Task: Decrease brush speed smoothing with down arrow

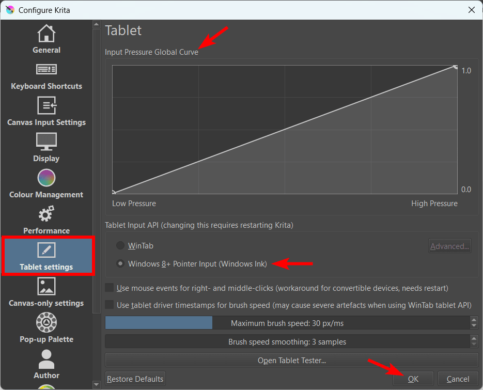Action: tap(474, 345)
